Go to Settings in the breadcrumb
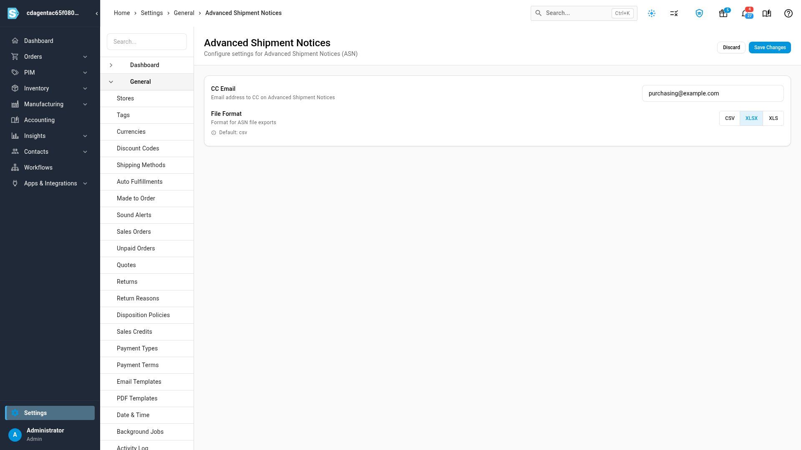 coord(152,13)
